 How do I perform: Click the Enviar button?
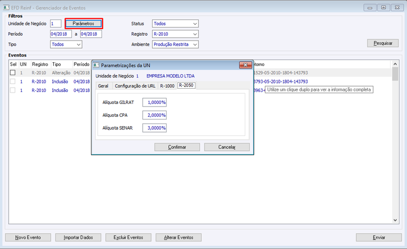(x=379, y=237)
